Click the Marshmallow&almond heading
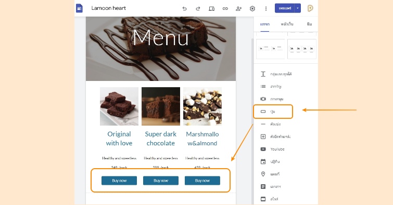Viewport: 393px width, 205px height. pyautogui.click(x=202, y=139)
